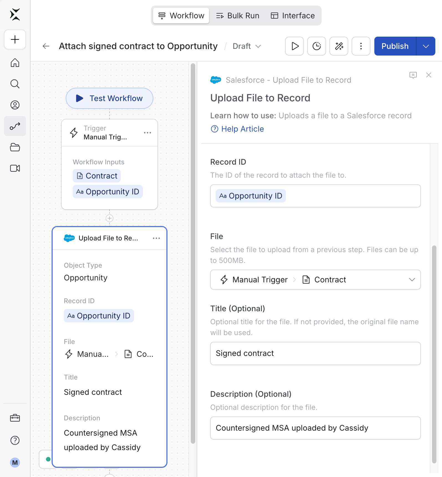Go to Home in sidebar
Viewport: 442px width, 477px height.
[x=15, y=63]
